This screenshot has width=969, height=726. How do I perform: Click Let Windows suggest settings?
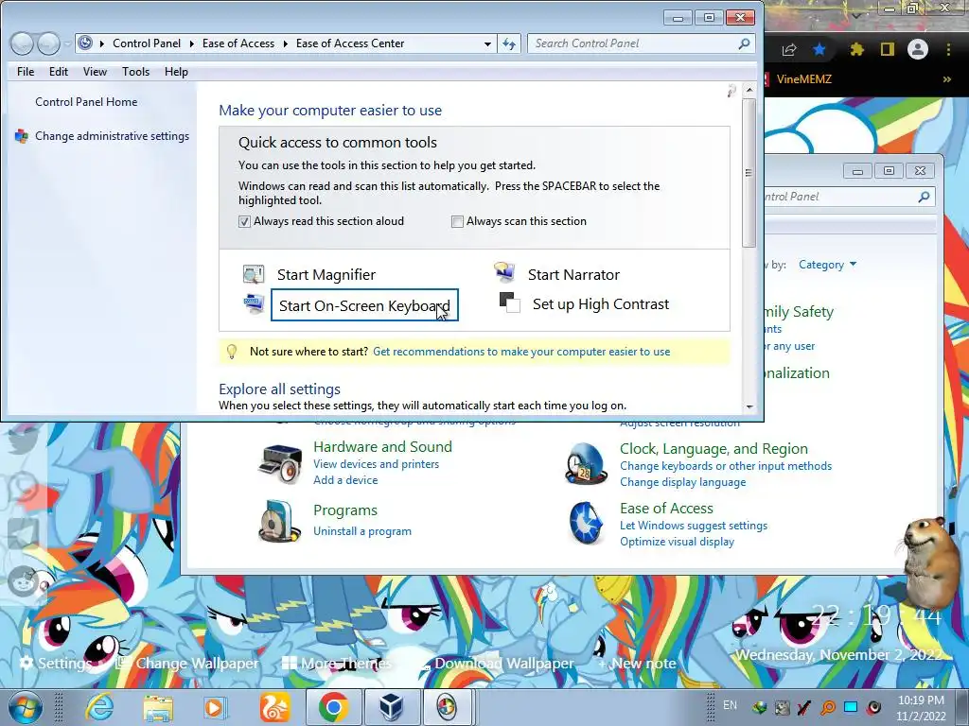click(694, 526)
